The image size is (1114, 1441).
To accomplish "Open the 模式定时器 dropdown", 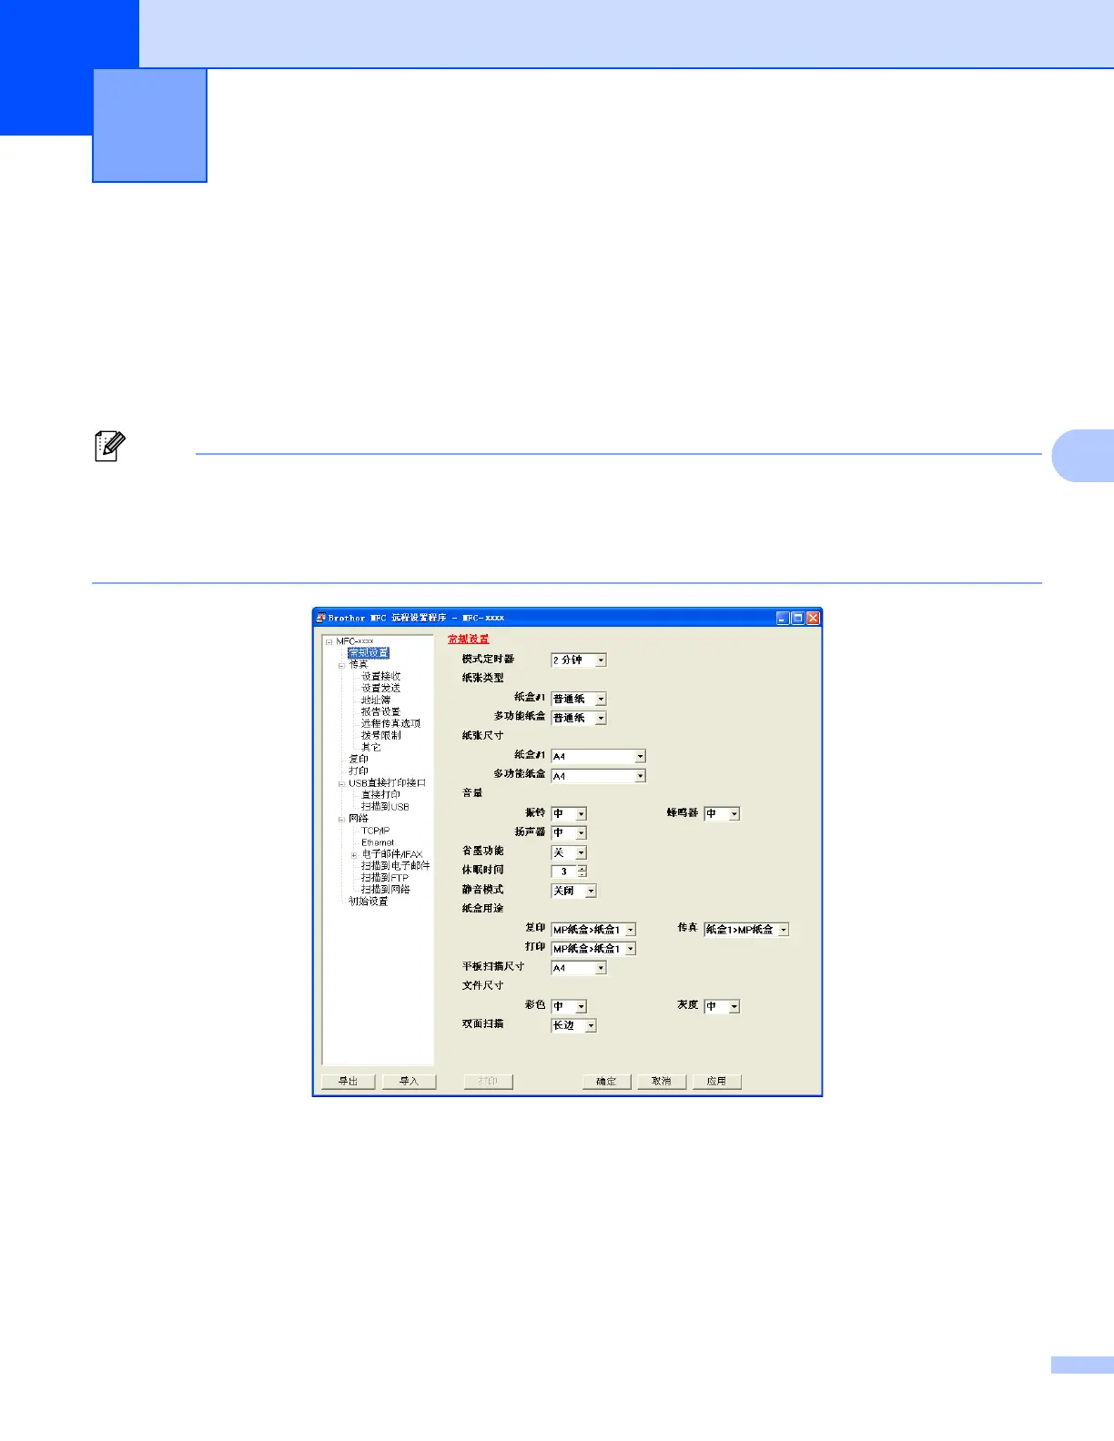I will click(x=601, y=660).
